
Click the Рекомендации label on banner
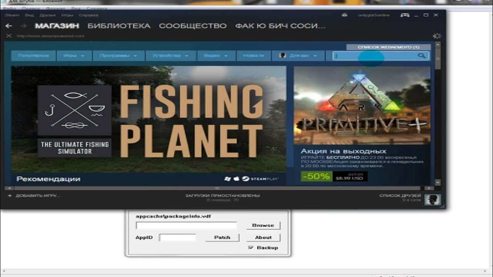[49, 179]
